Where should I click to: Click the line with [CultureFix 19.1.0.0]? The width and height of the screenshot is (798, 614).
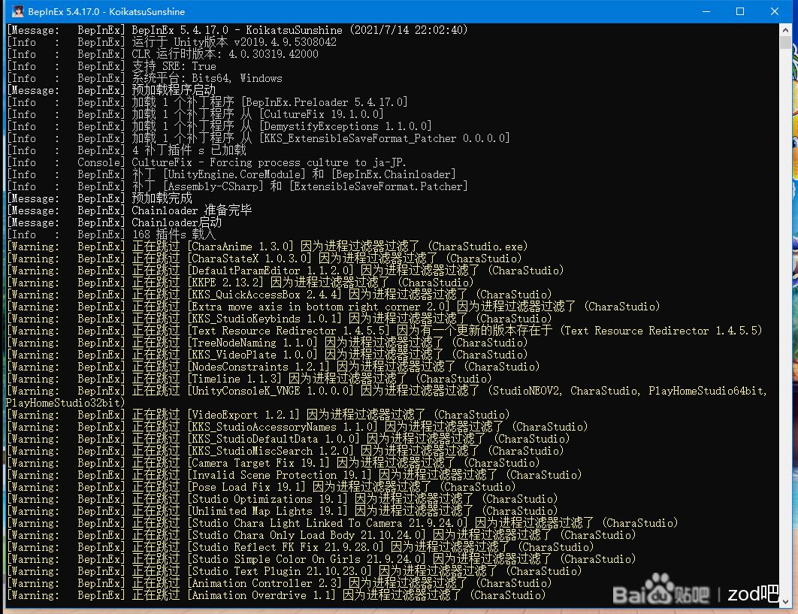195,114
